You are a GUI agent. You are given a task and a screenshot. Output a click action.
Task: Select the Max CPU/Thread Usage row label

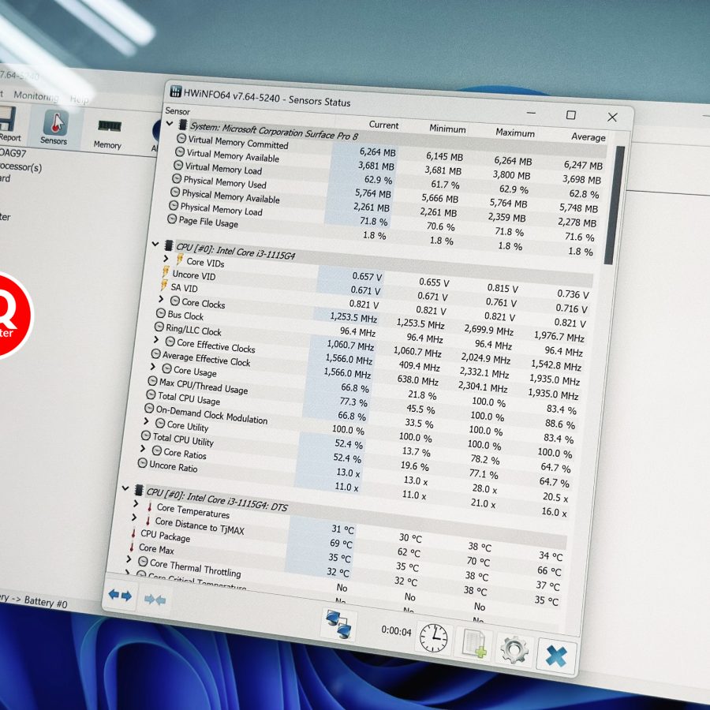pos(204,387)
